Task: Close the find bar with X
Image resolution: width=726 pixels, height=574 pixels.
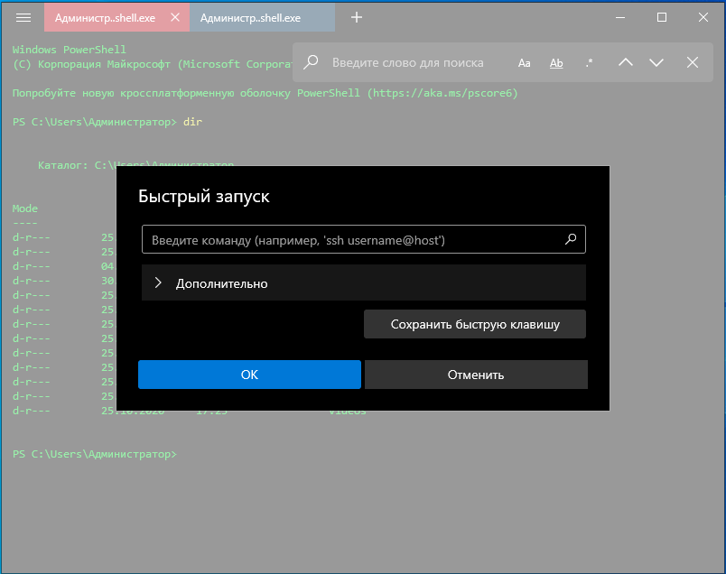Action: [x=693, y=62]
